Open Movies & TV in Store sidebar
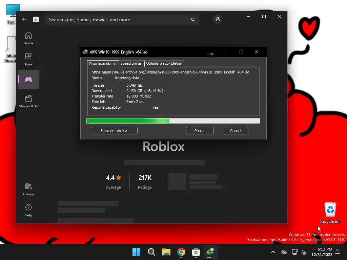This screenshot has height=260, width=347. coord(28,101)
